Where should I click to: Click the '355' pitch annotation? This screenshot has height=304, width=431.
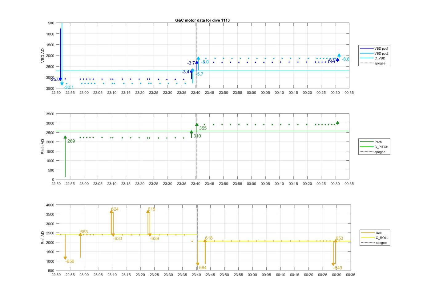click(203, 128)
